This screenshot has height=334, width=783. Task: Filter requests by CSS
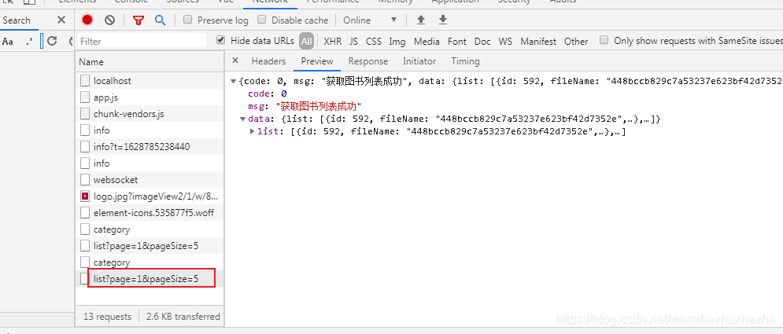374,42
